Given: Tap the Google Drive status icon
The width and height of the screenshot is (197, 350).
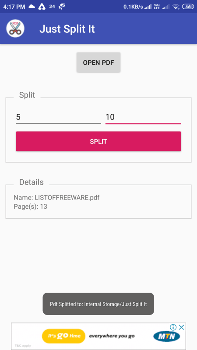Looking at the screenshot, I should (42, 7).
